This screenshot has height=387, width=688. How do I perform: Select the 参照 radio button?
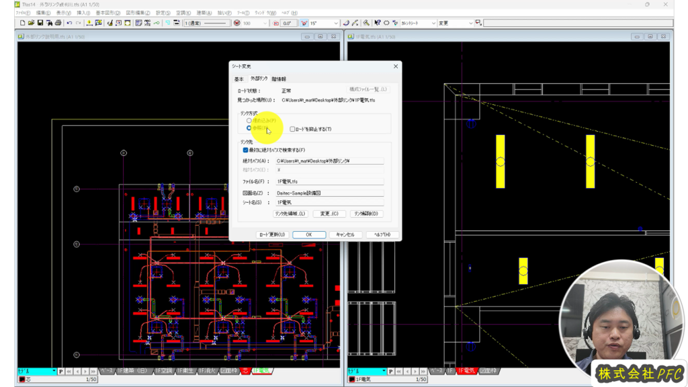pyautogui.click(x=249, y=128)
